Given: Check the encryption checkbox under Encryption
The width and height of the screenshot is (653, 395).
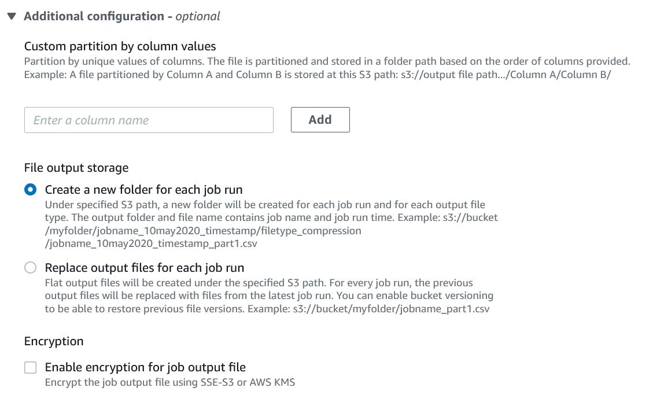Looking at the screenshot, I should click(29, 367).
